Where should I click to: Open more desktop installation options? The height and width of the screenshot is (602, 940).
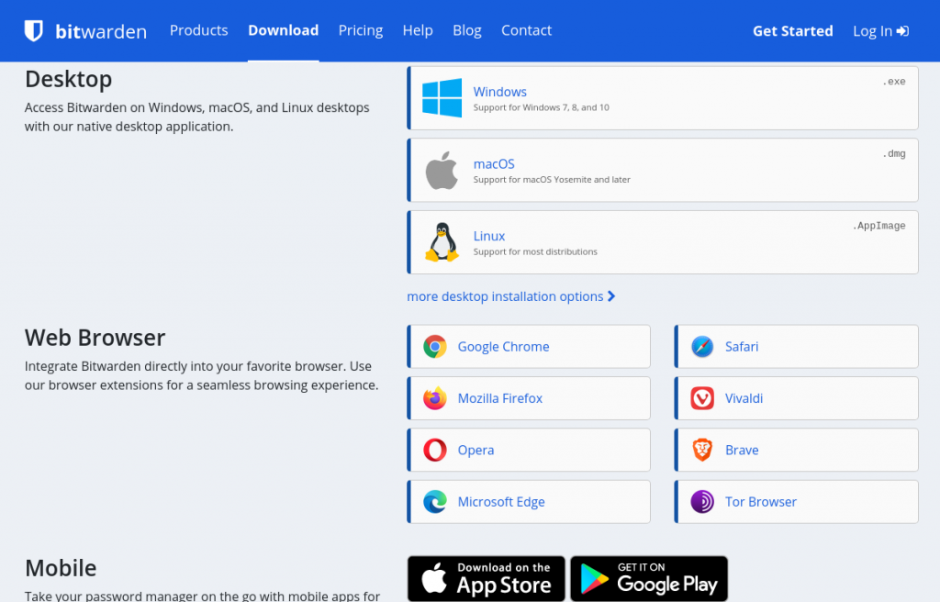[510, 296]
